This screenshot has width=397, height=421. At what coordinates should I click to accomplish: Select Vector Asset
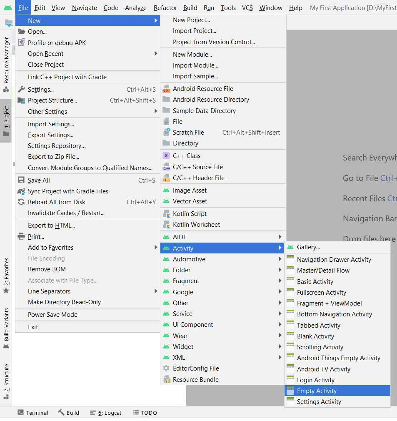point(223,201)
